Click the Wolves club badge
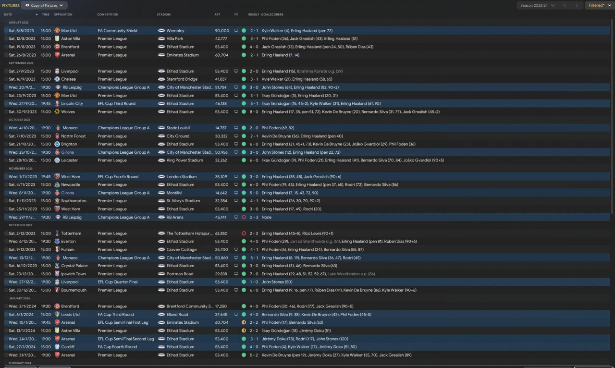The height and width of the screenshot is (368, 615). point(57,112)
